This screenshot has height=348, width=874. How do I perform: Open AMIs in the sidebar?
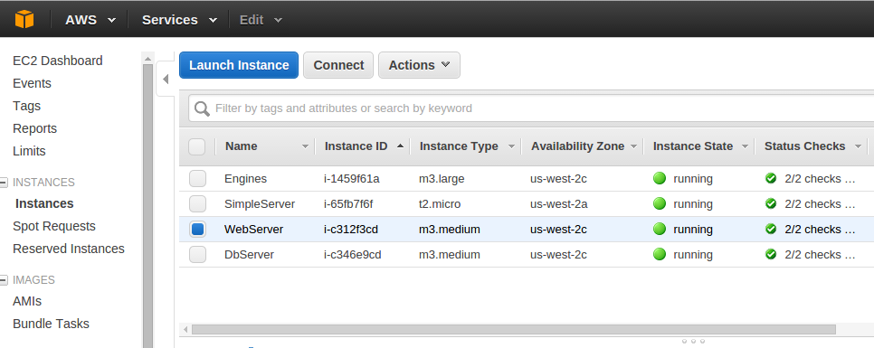click(27, 301)
